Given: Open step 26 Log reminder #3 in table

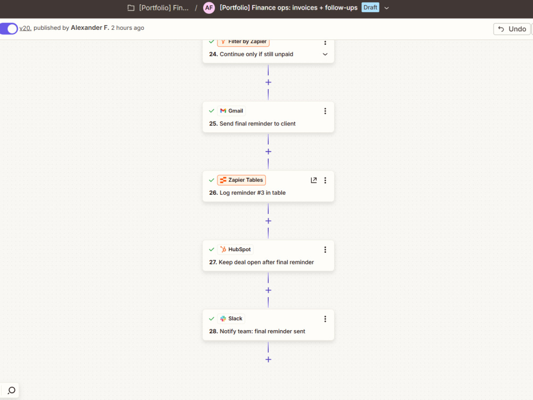Looking at the screenshot, I should pyautogui.click(x=247, y=193).
